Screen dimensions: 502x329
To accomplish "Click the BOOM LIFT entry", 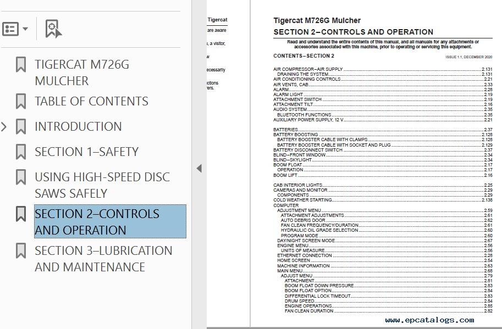I will pos(383,176).
